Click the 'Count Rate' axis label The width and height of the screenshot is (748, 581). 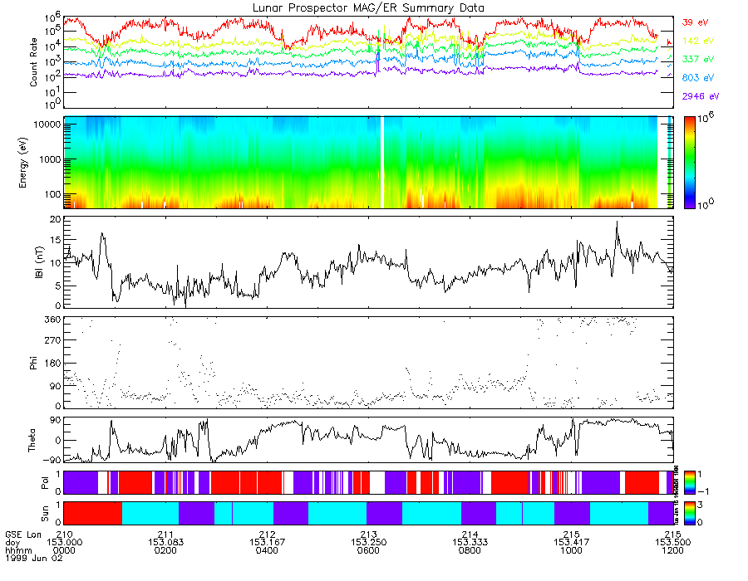point(33,62)
